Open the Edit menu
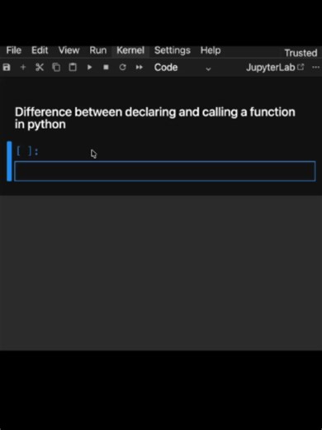Screen dimensions: 322x430 40,50
